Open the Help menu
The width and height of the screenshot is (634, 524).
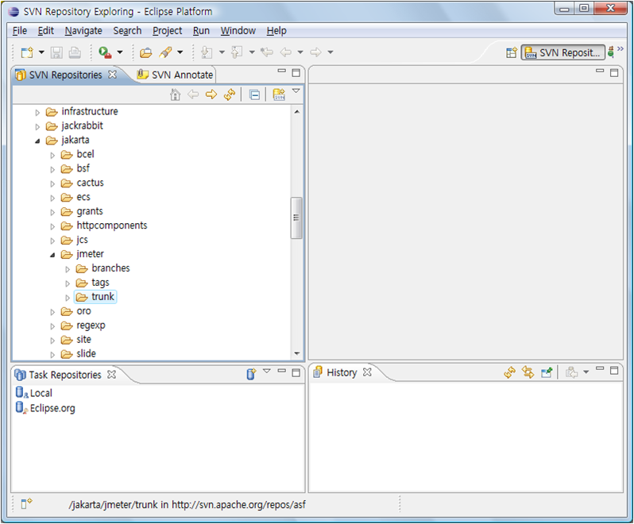pyautogui.click(x=276, y=31)
